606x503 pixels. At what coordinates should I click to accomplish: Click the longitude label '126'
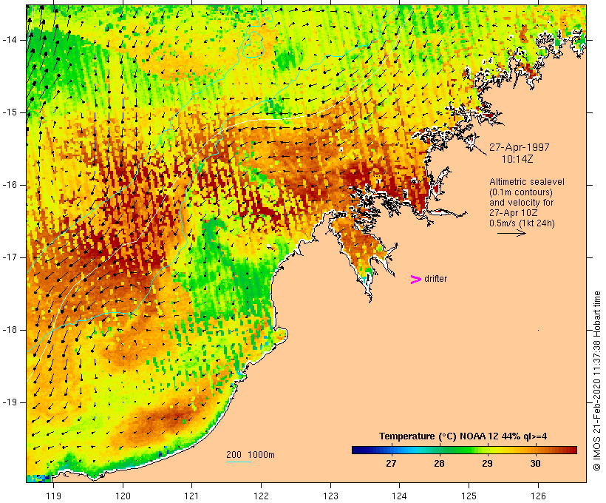[538, 496]
